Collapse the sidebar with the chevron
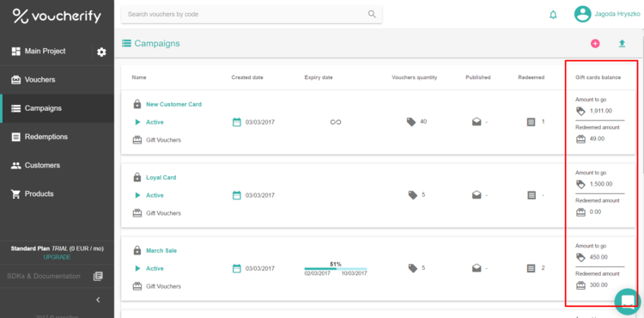This screenshot has height=318, width=644. pyautogui.click(x=98, y=299)
